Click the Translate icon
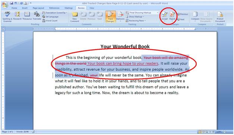 click(37, 16)
